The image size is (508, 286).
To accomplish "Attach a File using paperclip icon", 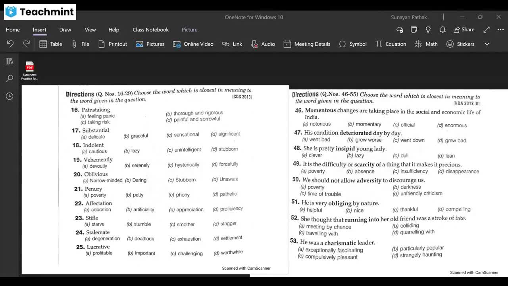I will tap(80, 44).
